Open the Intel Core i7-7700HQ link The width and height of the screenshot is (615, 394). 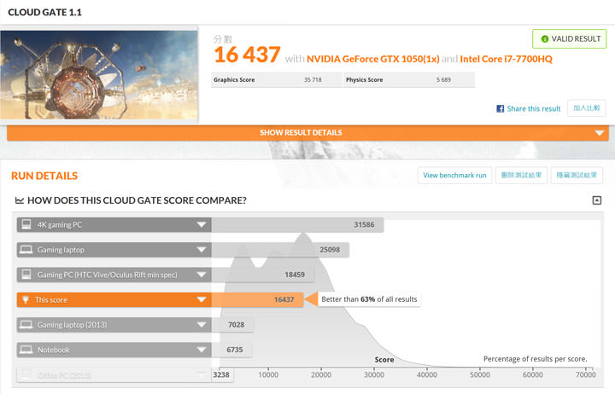pos(507,59)
